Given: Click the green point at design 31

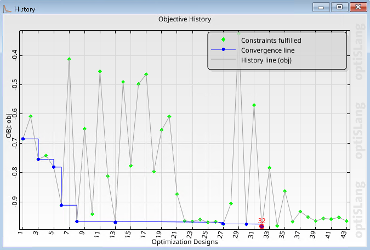Looking at the screenshot, I should point(254,105).
